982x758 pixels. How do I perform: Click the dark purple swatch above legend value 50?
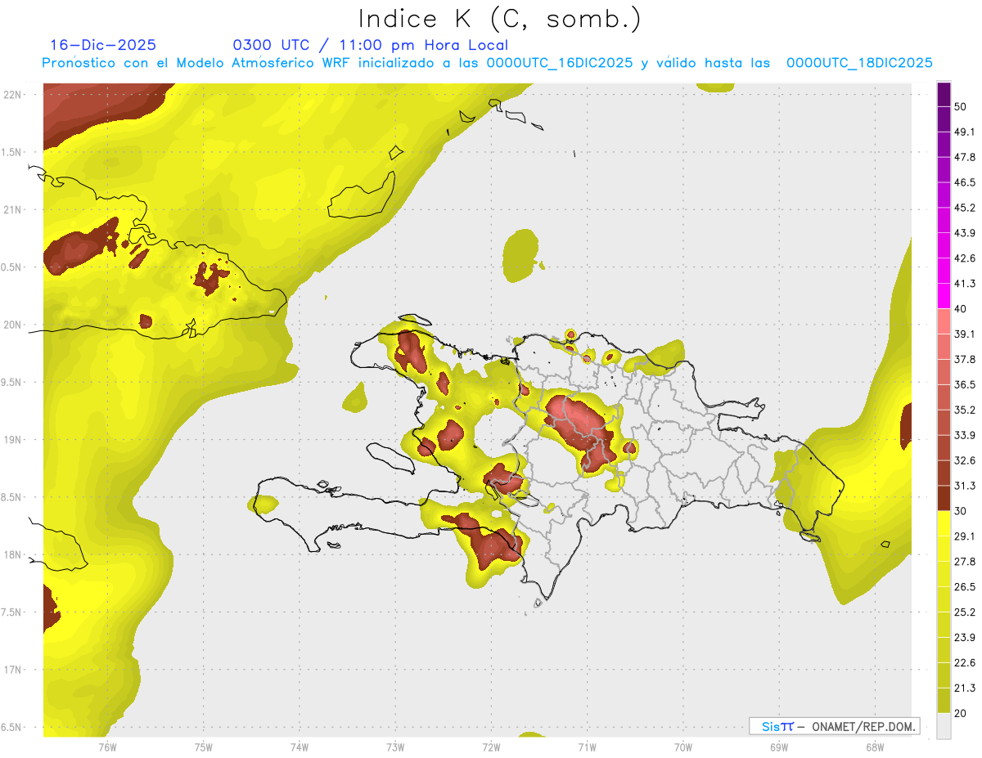point(944,94)
